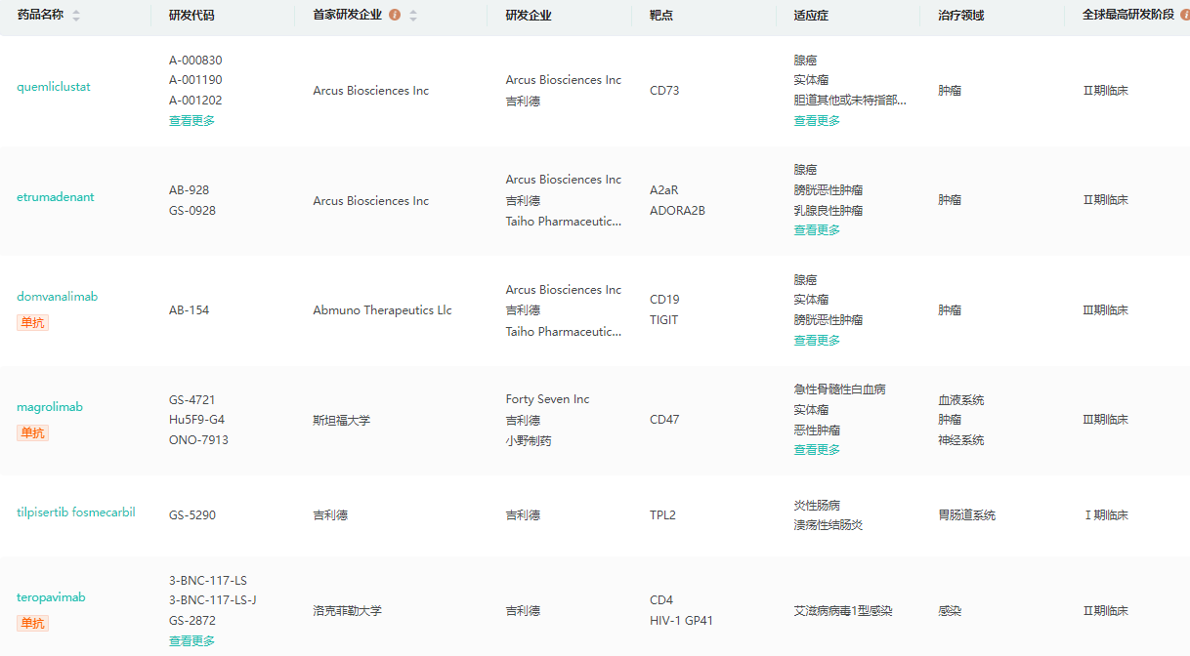Screen dimensions: 1190x656
Task: Expand 查看更多 under etrumadenant indications
Action: pos(817,230)
